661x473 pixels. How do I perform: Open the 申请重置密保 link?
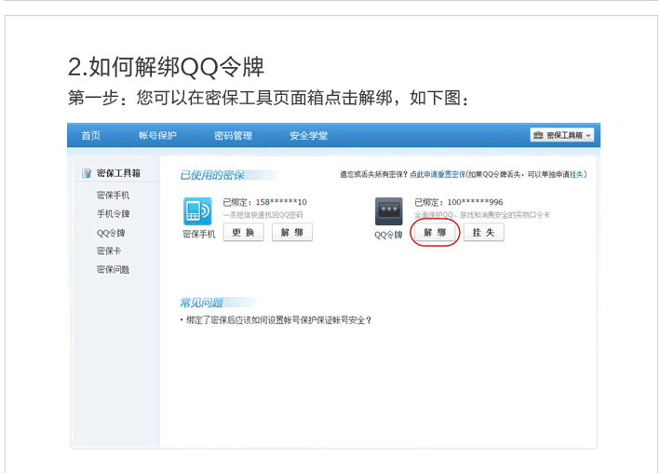pyautogui.click(x=444, y=174)
